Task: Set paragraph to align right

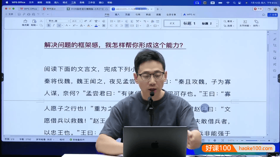Action: (121, 26)
